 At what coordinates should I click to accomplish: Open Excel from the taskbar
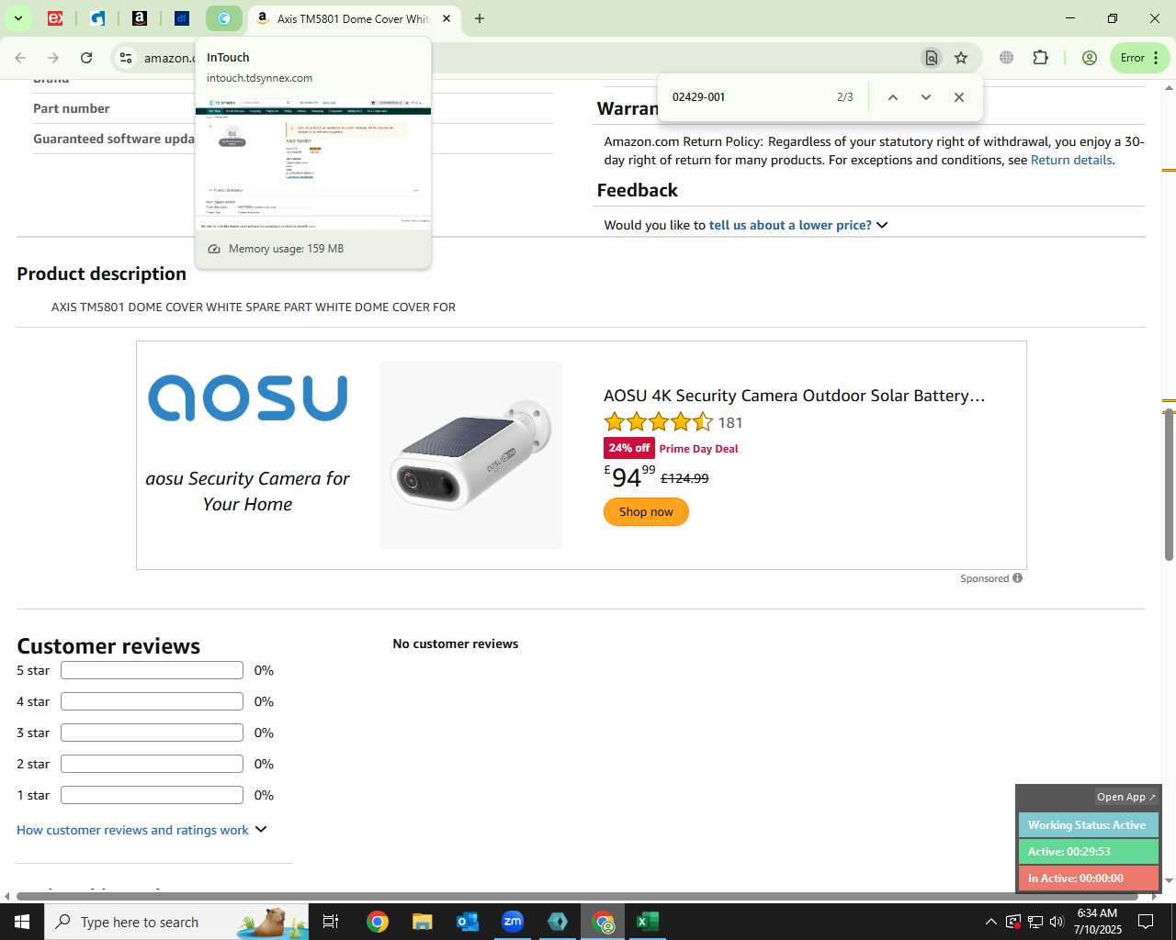click(648, 922)
